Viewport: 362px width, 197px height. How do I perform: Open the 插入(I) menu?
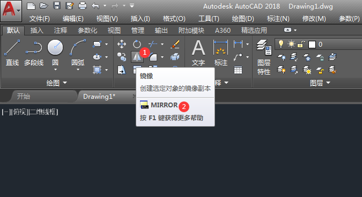(x=140, y=19)
